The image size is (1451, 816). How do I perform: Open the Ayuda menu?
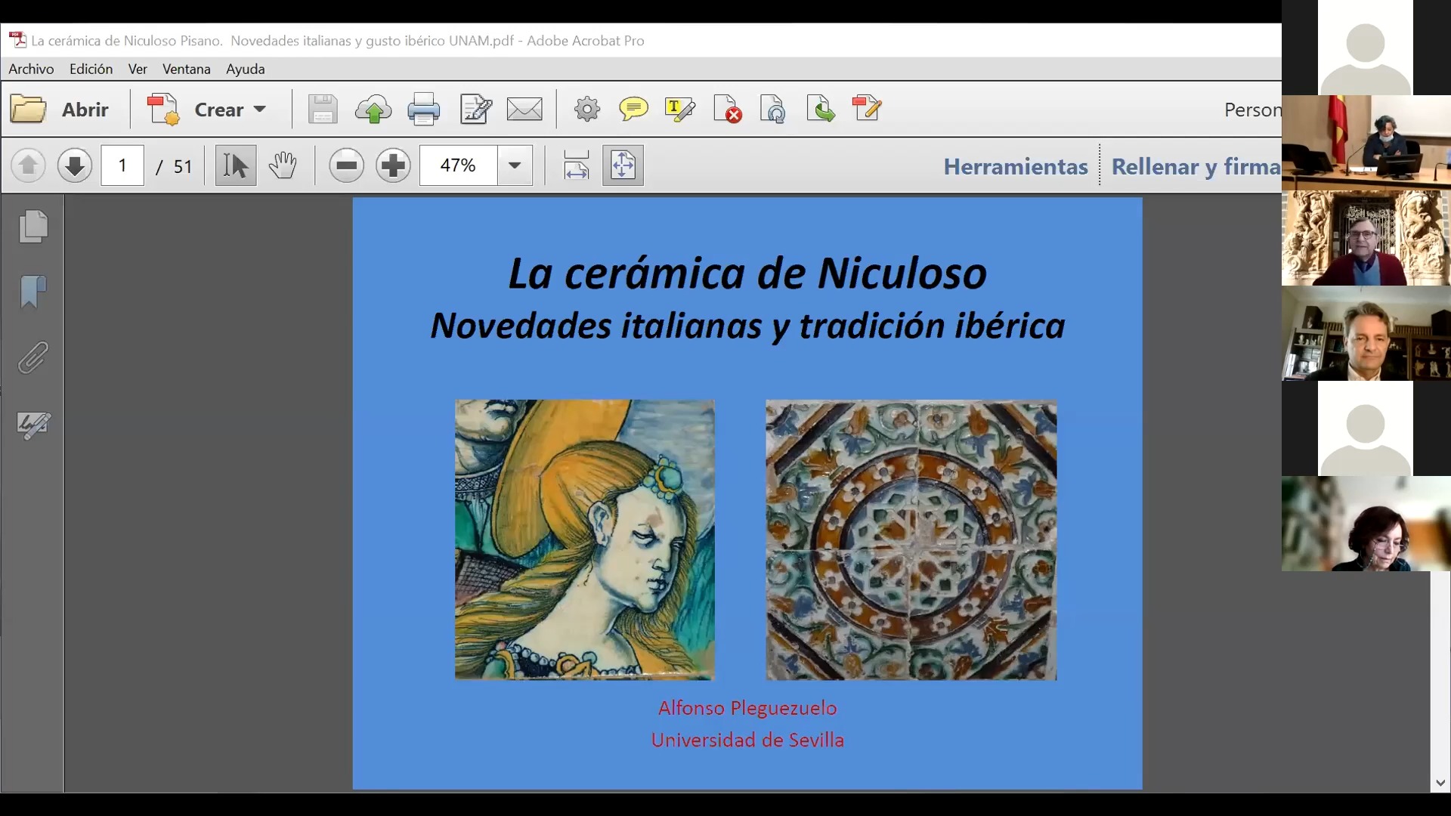point(246,69)
